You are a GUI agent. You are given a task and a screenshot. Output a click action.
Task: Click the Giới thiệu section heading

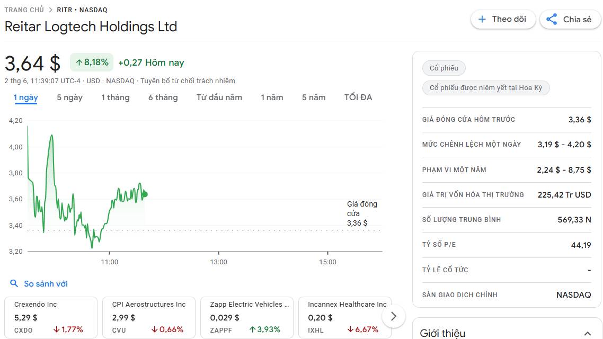pyautogui.click(x=442, y=333)
